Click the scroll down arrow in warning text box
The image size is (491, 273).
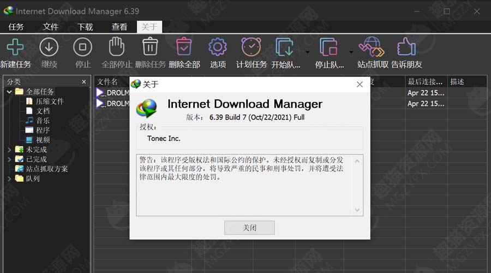(357, 210)
